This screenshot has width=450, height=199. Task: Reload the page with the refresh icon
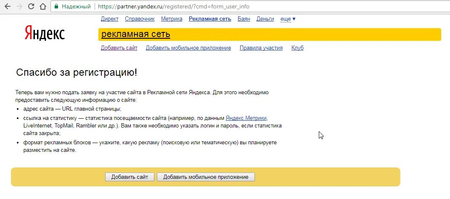(31, 6)
